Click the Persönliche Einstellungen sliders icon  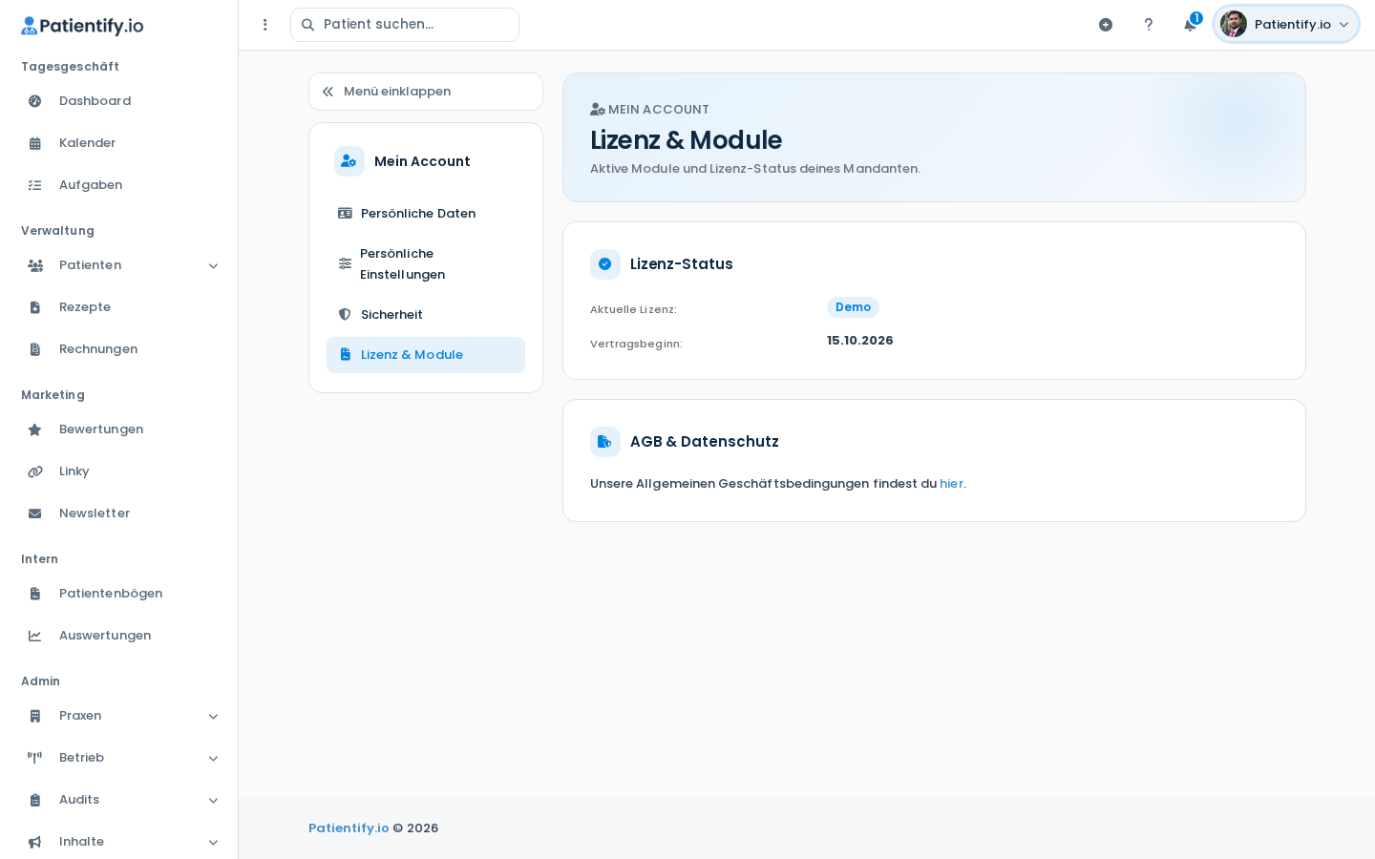click(345, 263)
